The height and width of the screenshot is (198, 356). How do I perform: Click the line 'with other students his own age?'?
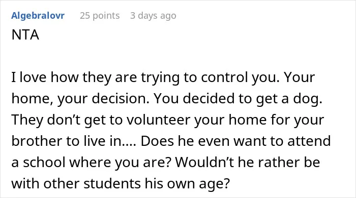[121, 184]
